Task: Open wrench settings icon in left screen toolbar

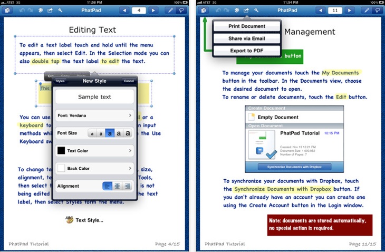Action: pos(60,11)
